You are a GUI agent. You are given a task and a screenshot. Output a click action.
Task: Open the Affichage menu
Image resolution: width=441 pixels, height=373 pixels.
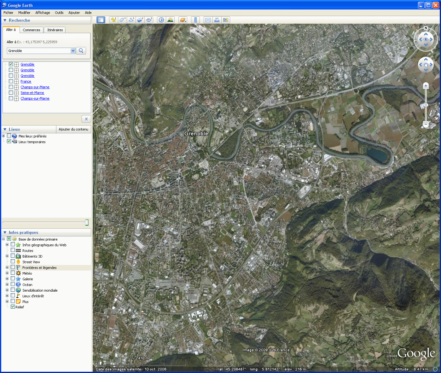43,13
